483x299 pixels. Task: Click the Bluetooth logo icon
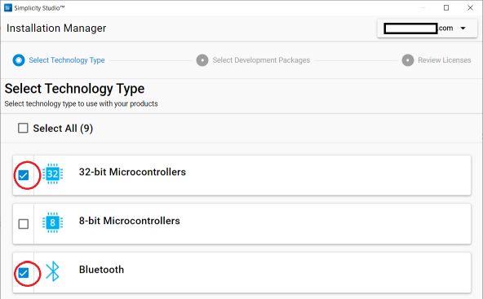[53, 271]
